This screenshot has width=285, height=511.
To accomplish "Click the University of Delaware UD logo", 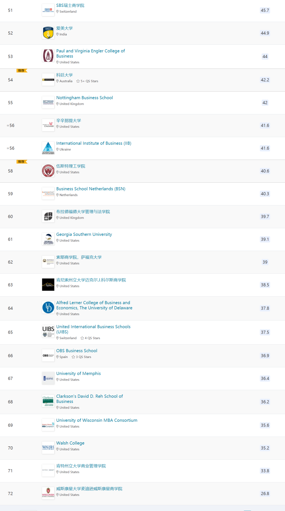I will [48, 308].
